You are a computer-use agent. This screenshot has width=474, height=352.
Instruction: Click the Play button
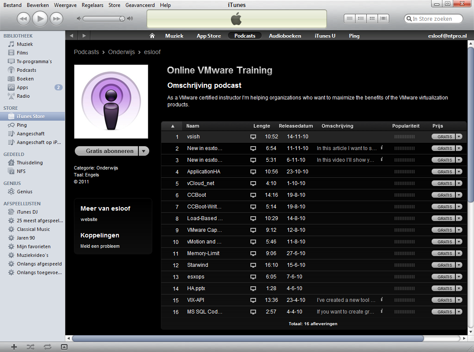pos(40,19)
